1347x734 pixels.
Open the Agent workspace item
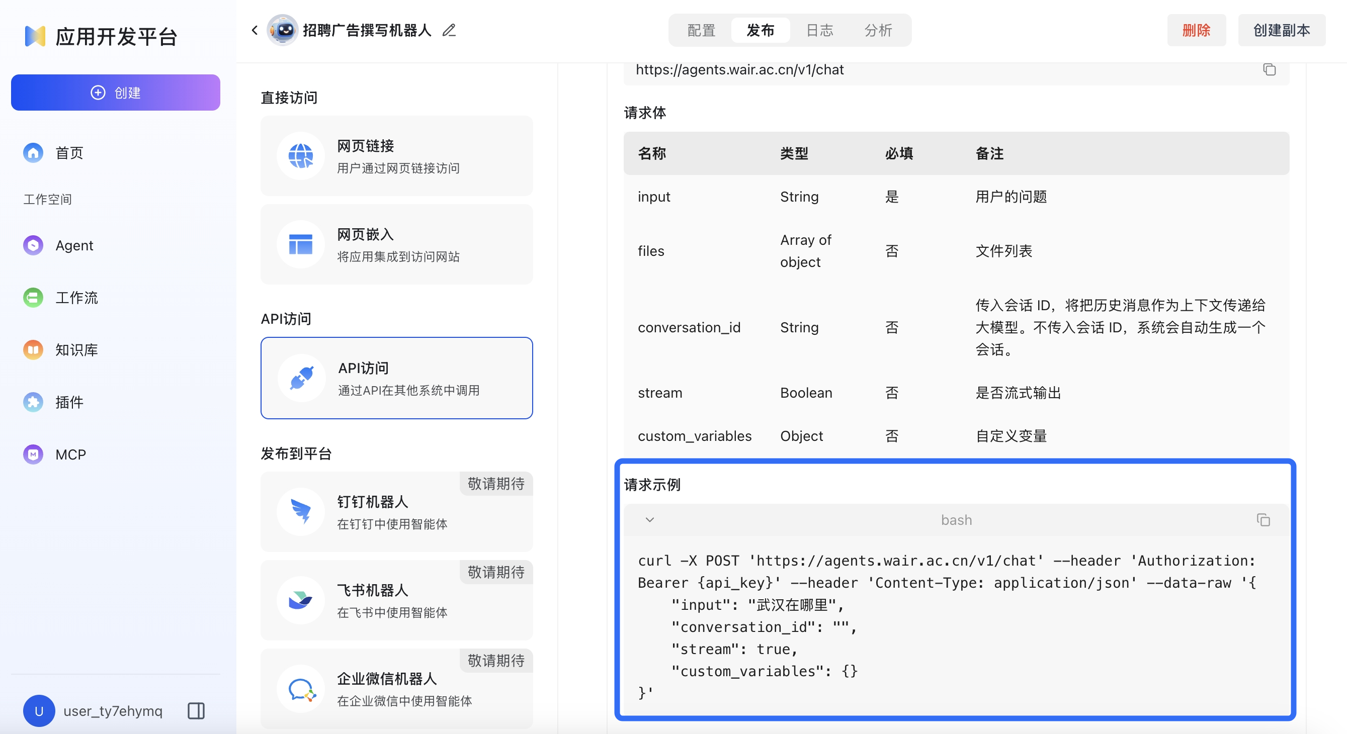[74, 245]
